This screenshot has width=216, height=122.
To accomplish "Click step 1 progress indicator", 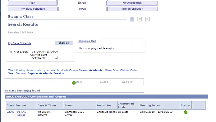I will [x=132, y=19].
